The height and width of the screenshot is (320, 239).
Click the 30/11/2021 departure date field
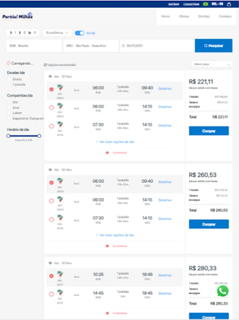point(157,46)
